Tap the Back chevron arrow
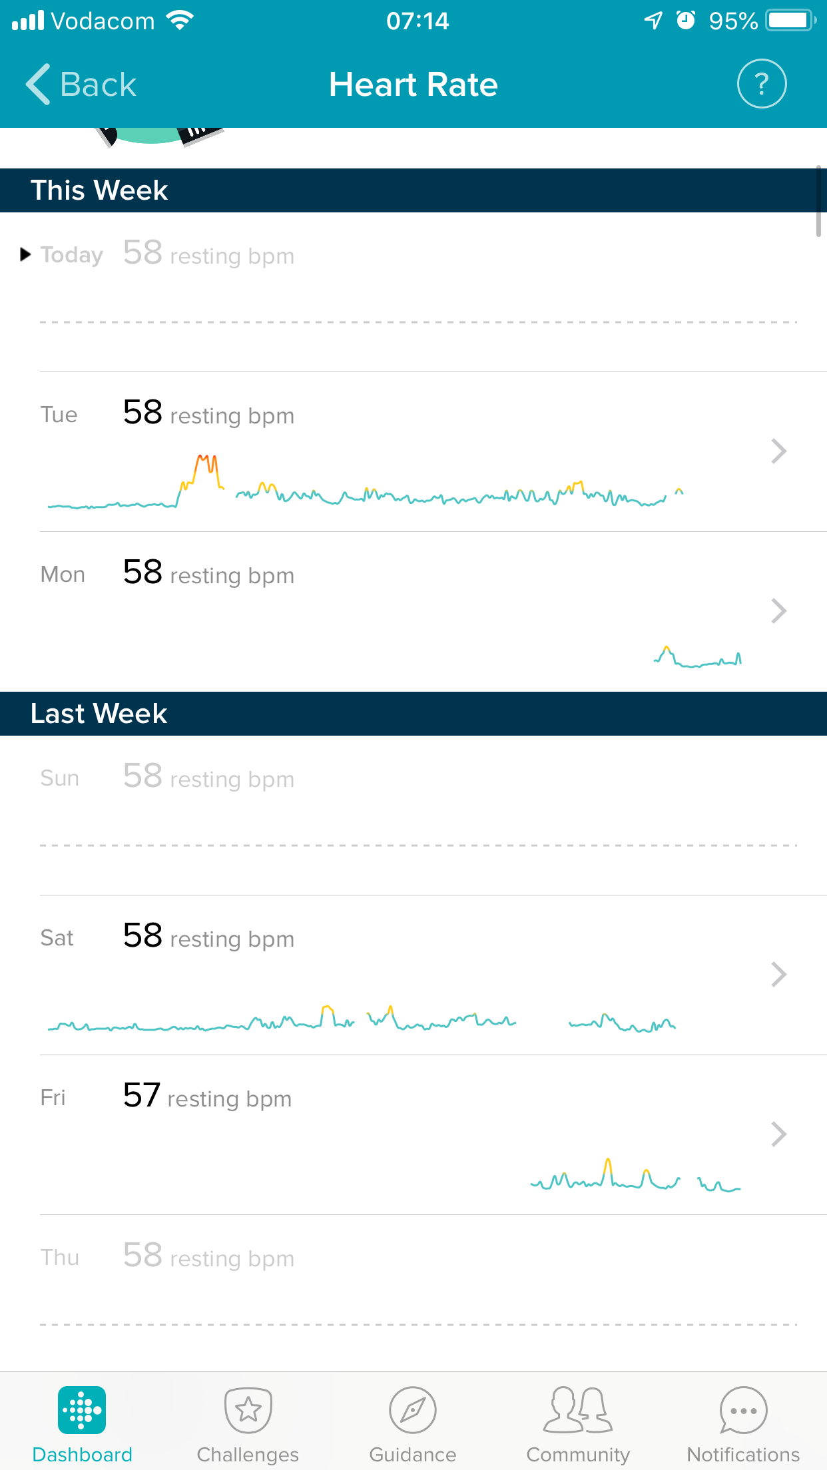This screenshot has height=1470, width=827. pyautogui.click(x=38, y=85)
